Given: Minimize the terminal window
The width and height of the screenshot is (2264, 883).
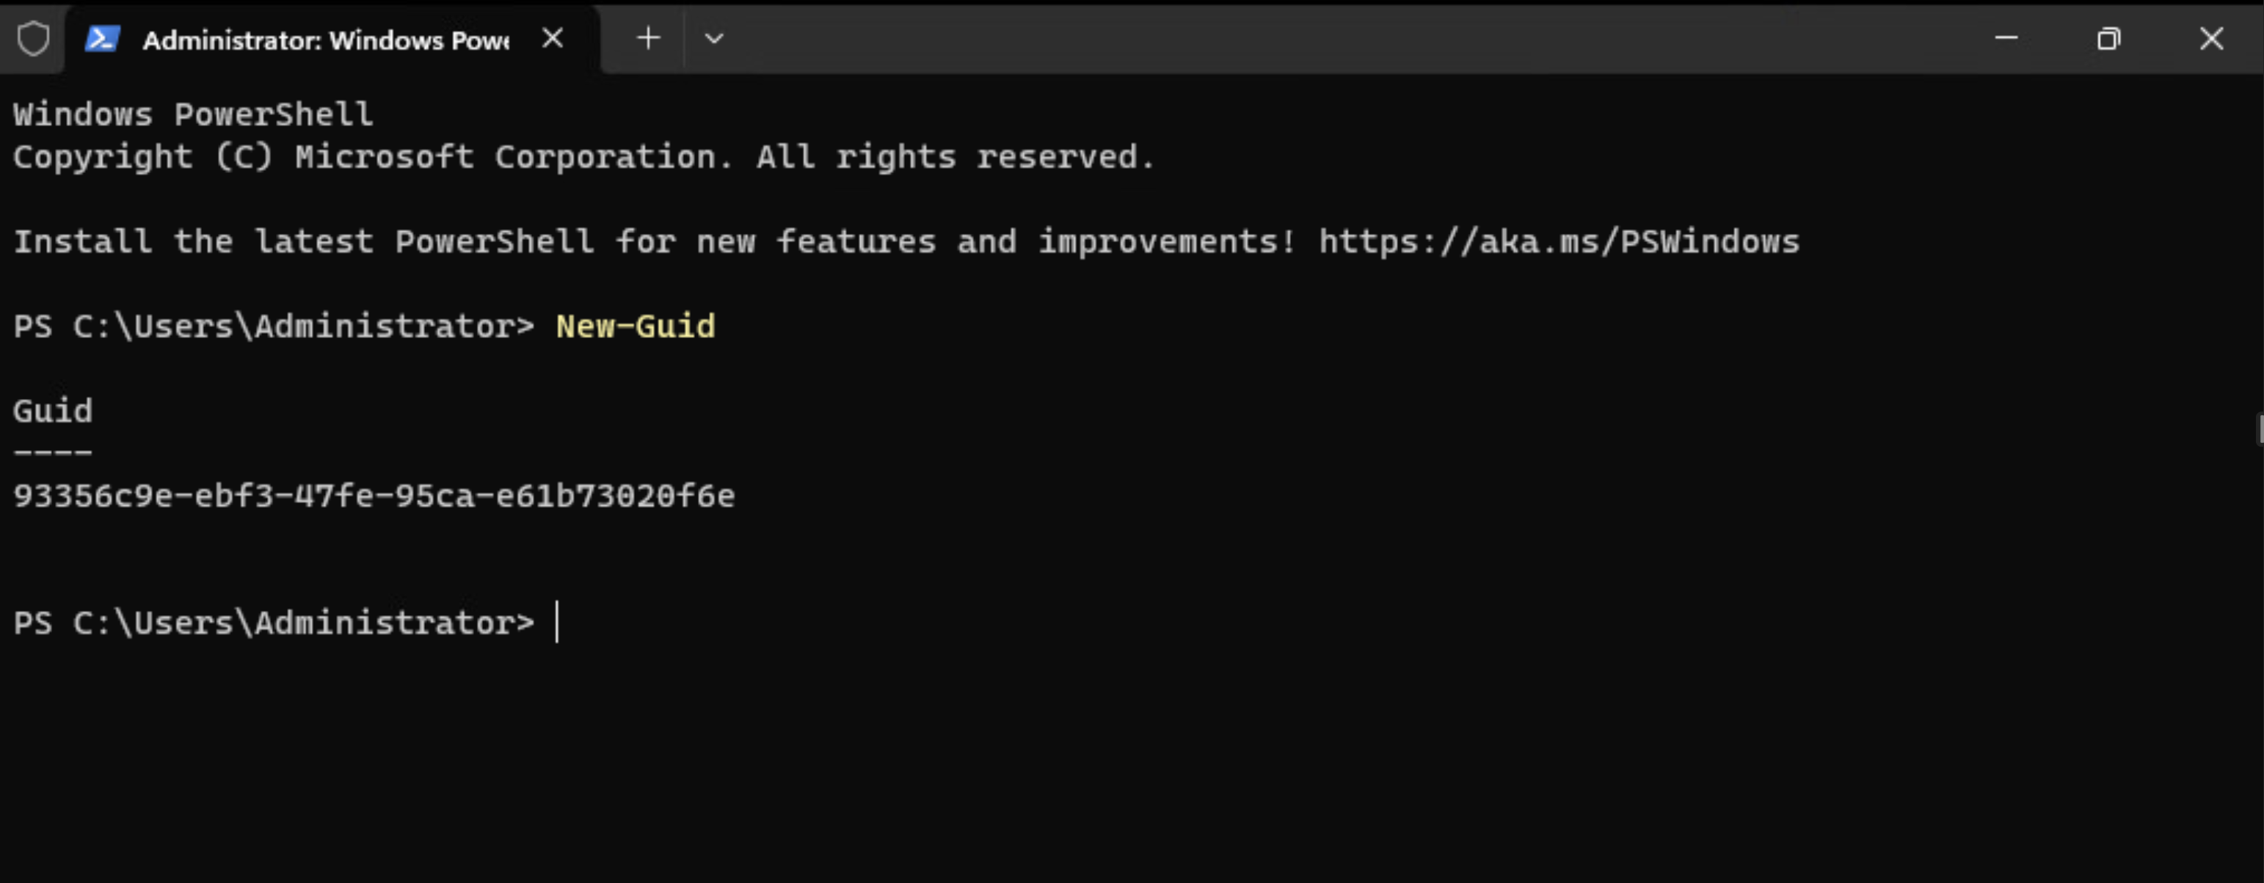Looking at the screenshot, I should 2006,38.
